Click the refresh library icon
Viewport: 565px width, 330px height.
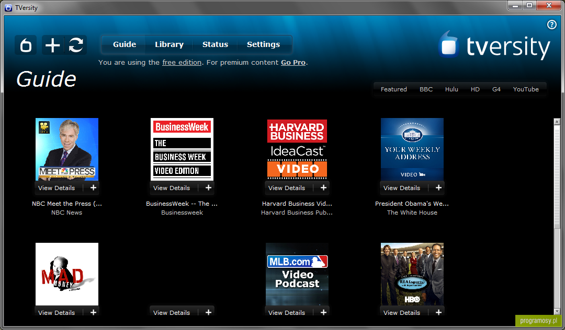[76, 45]
